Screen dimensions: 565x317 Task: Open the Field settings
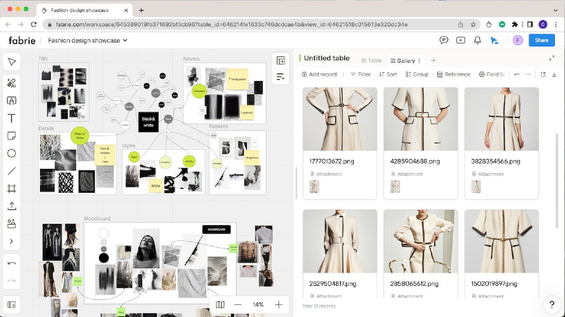(x=492, y=74)
